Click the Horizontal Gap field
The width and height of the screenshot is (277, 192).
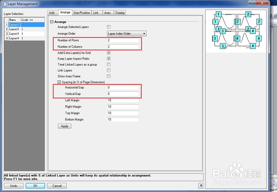123,87
